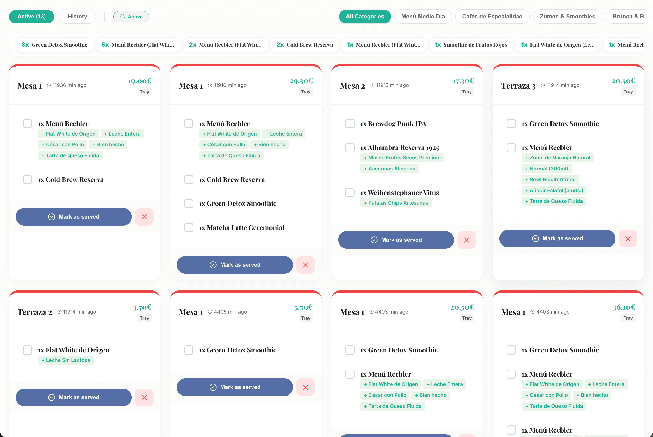This screenshot has width=653, height=437.
Task: Mark the Mesa 2 order as served
Action: 396,240
